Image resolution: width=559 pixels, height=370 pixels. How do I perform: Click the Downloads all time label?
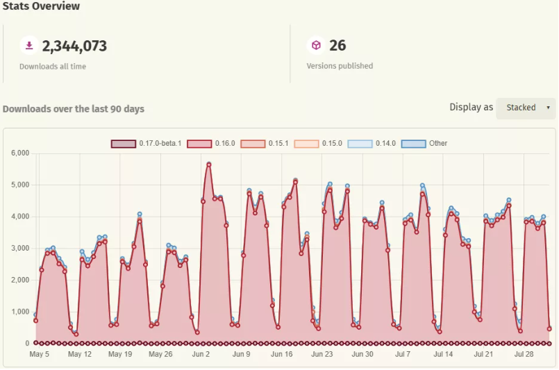point(53,67)
